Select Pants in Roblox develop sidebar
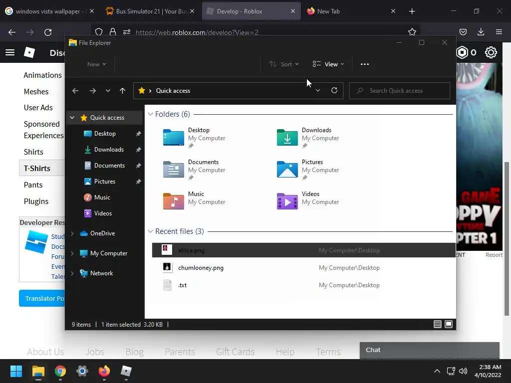This screenshot has height=383, width=511. 33,185
